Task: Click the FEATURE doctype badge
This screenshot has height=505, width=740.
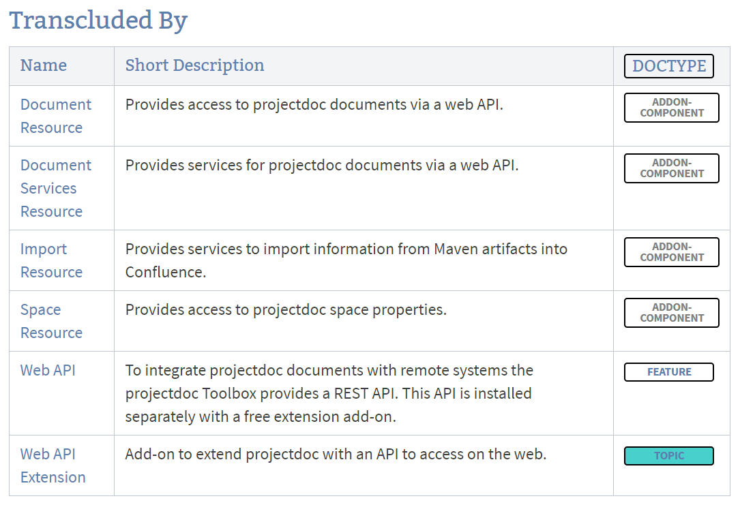Action: (x=669, y=372)
